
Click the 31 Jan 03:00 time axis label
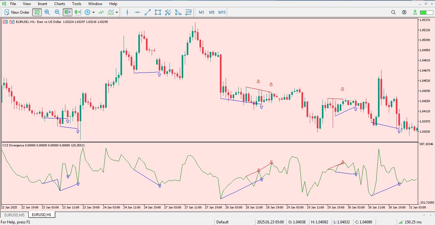pyautogui.click(x=417, y=207)
